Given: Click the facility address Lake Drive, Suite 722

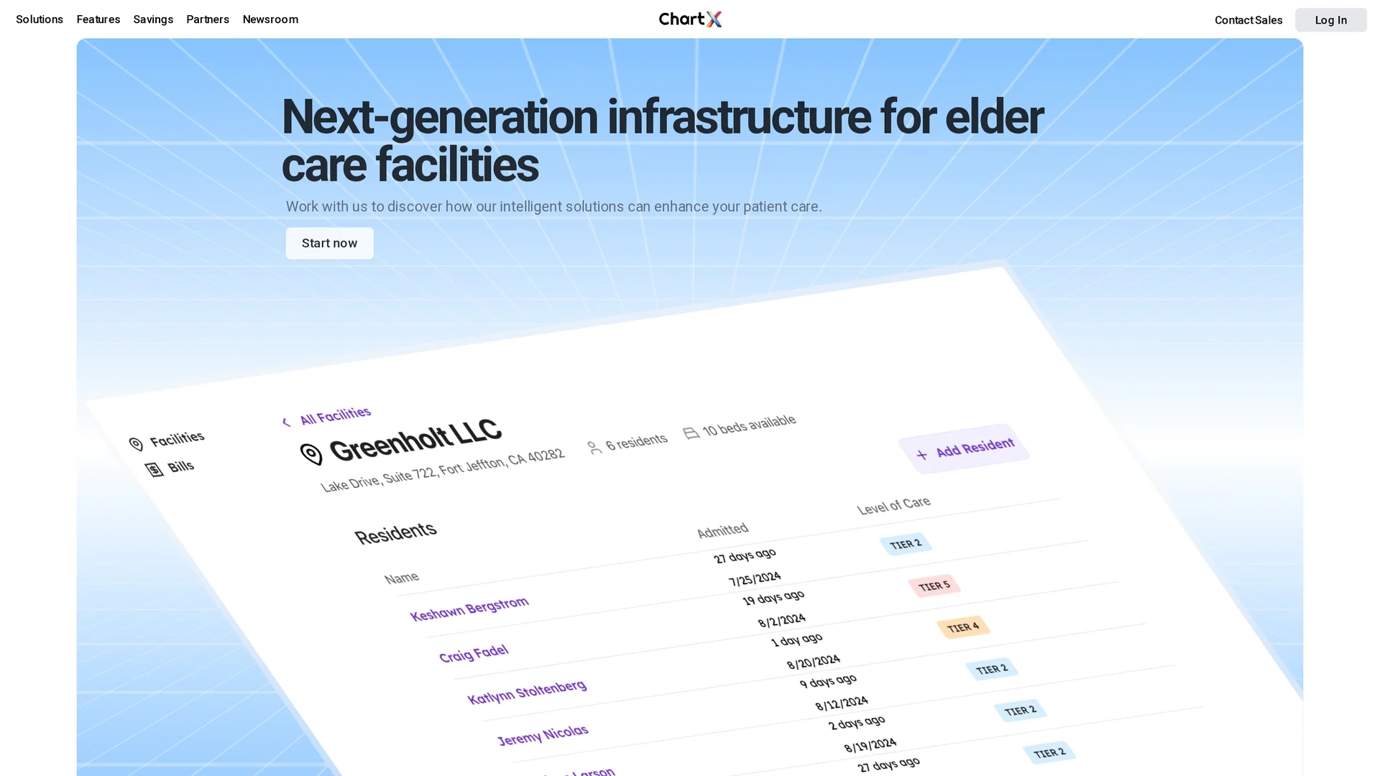Looking at the screenshot, I should click(x=442, y=471).
